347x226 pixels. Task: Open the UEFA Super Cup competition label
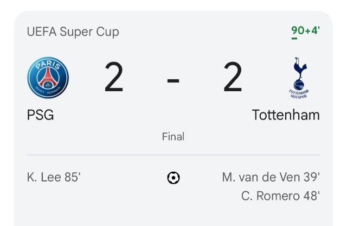pyautogui.click(x=73, y=32)
